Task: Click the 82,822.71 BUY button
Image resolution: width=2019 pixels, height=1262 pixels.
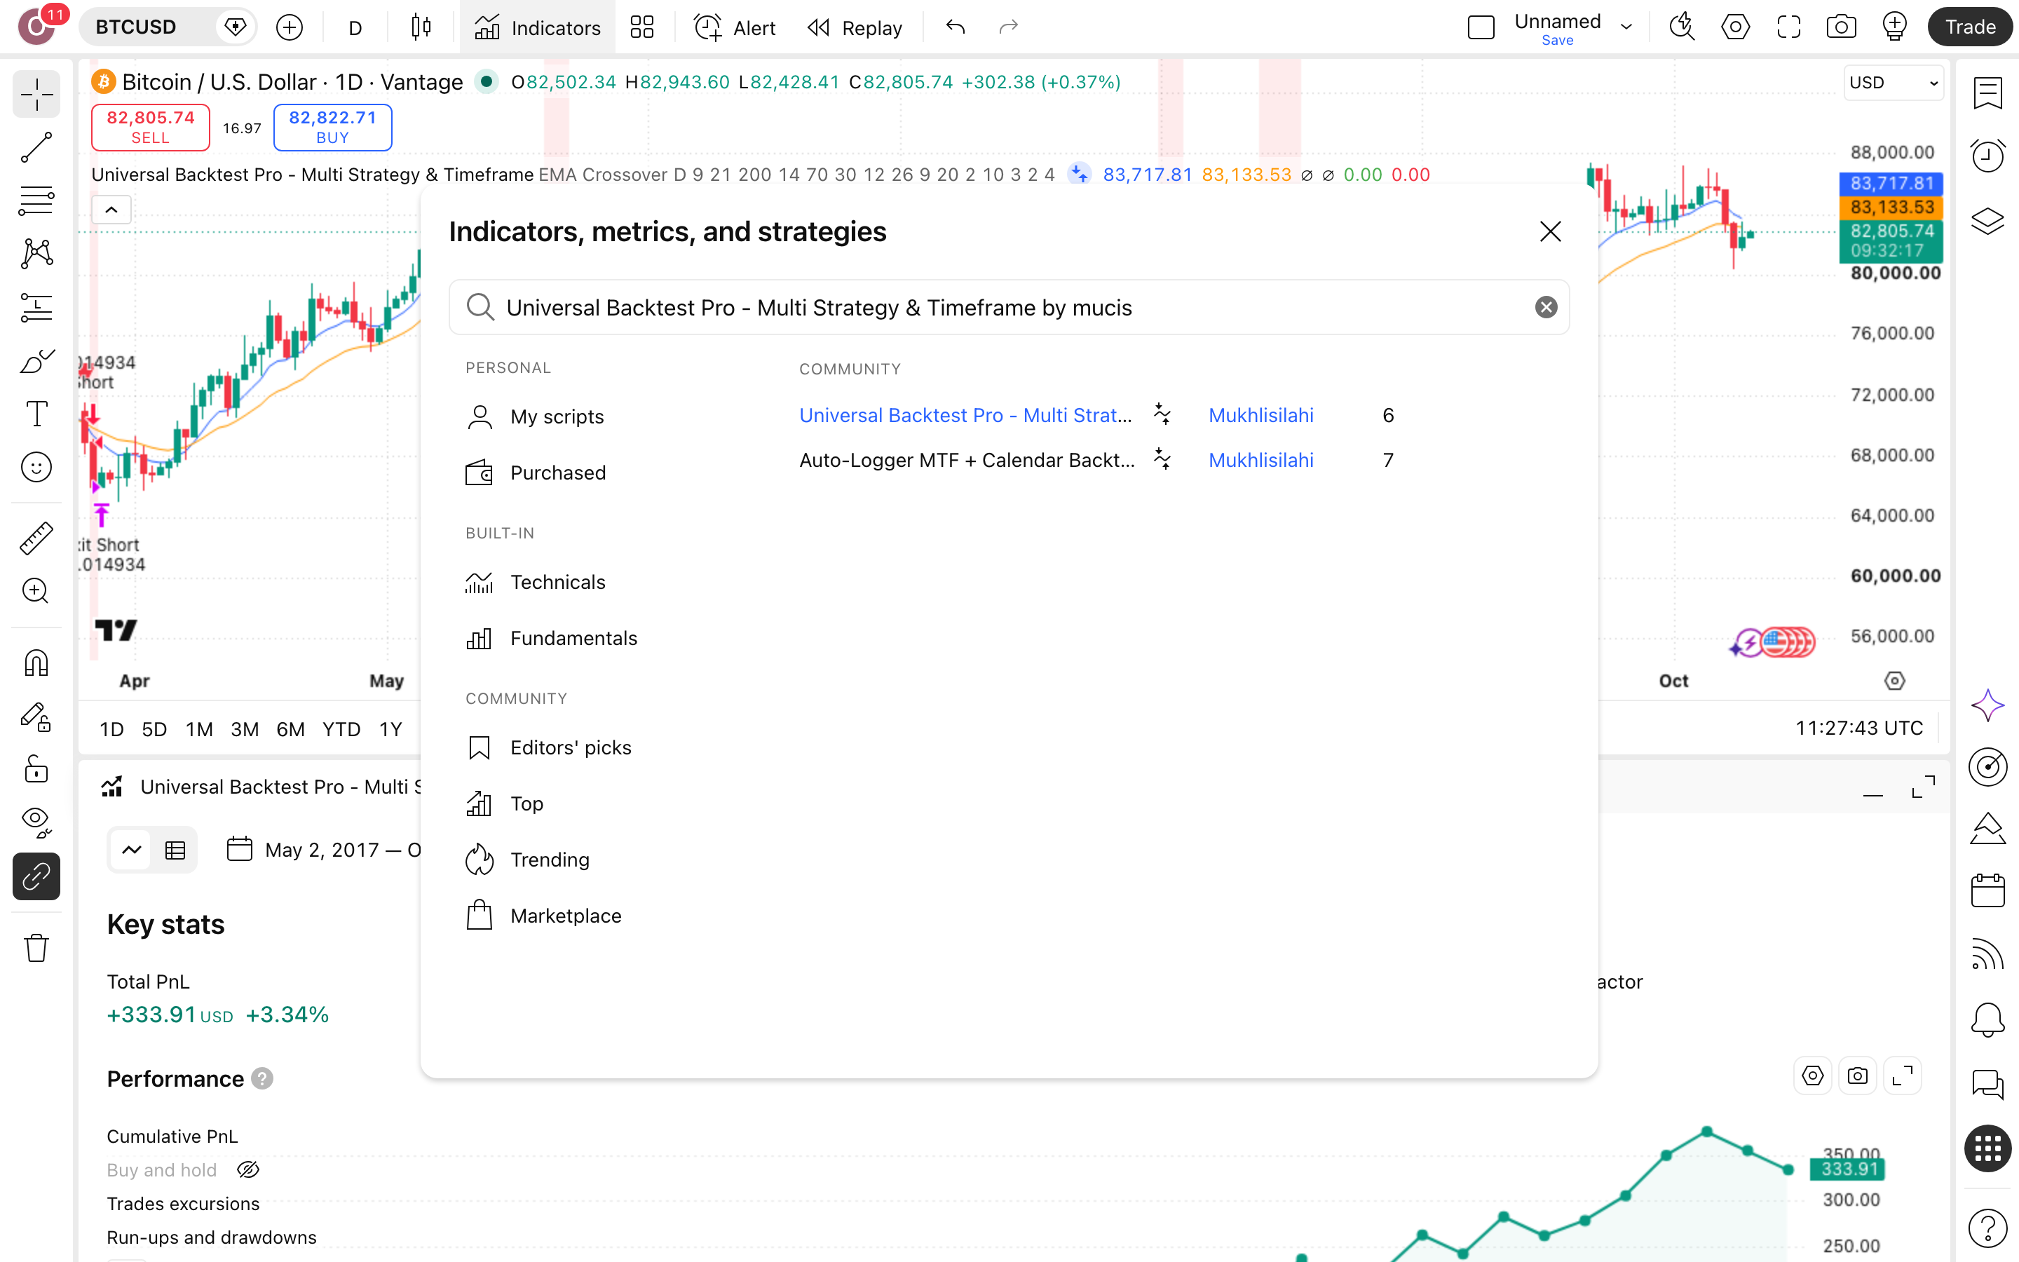Action: click(332, 127)
